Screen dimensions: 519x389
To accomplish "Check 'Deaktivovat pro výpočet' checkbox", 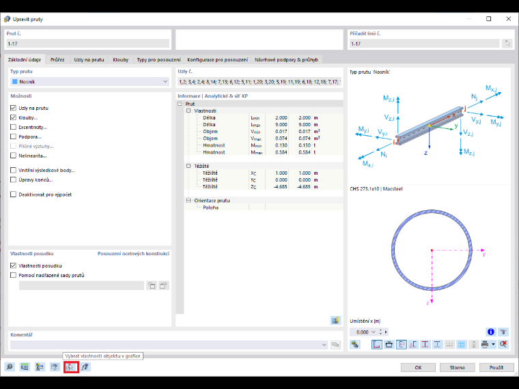I will tap(13, 194).
